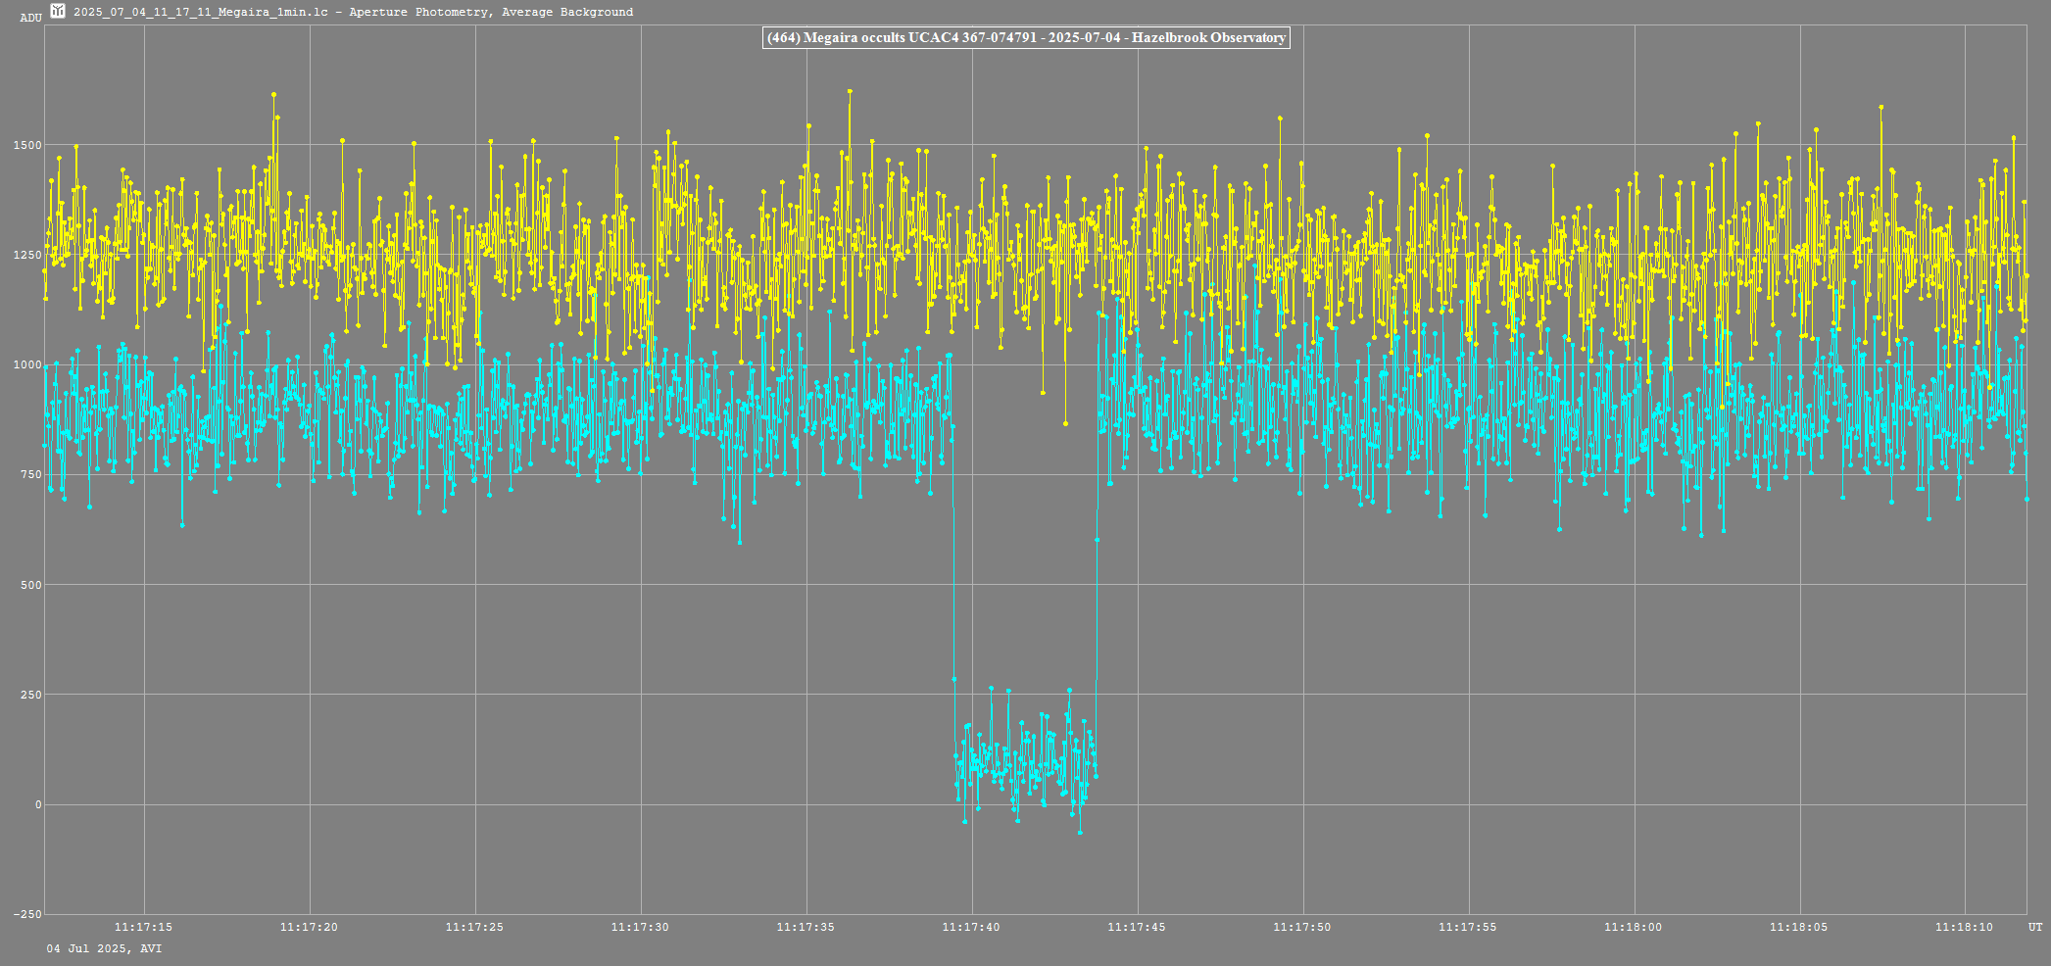Click the 11:17:15 time tick label
Screen dimensions: 2051x966
click(x=144, y=927)
